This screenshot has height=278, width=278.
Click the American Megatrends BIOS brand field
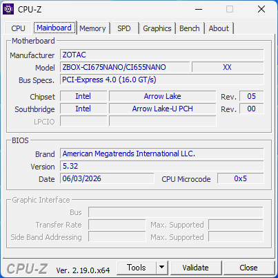(162, 154)
